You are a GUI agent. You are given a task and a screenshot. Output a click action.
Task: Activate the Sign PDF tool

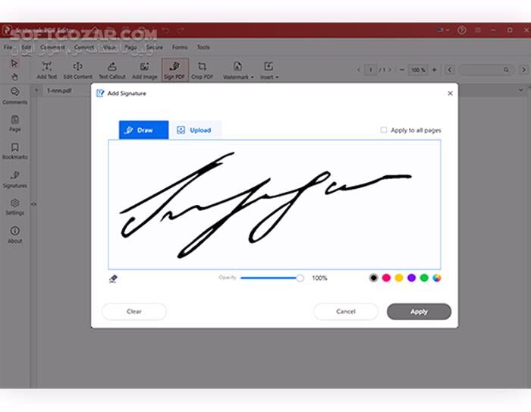(174, 71)
